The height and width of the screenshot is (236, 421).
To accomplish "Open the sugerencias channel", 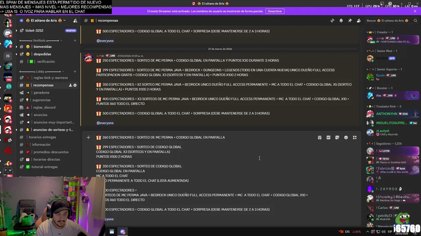I will tap(48, 100).
